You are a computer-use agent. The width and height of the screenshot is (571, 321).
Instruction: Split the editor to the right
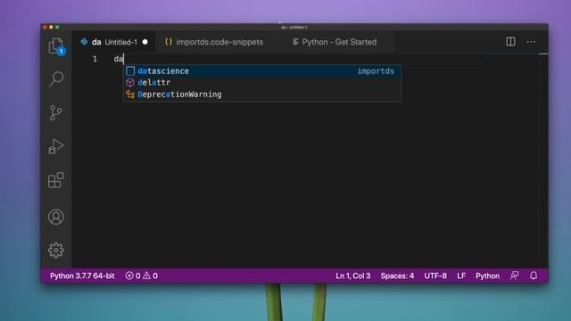[x=510, y=42]
